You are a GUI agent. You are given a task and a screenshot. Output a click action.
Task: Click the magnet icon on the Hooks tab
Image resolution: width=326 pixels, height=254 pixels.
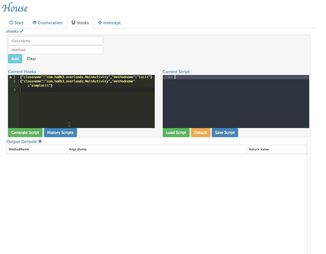click(x=74, y=22)
